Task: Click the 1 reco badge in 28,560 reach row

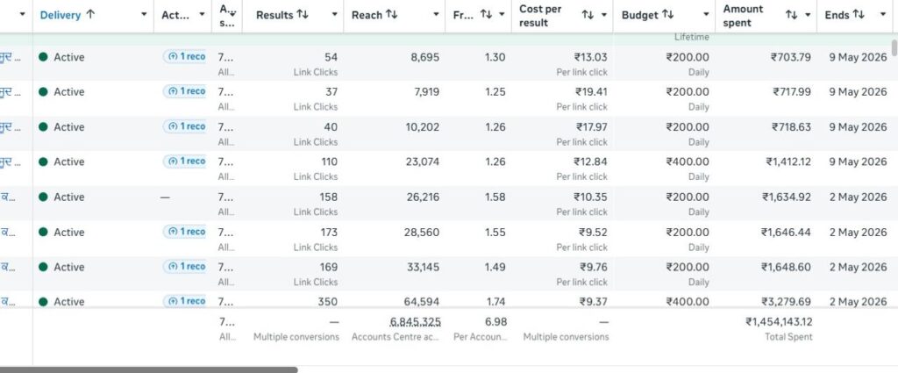Action: pyautogui.click(x=184, y=232)
